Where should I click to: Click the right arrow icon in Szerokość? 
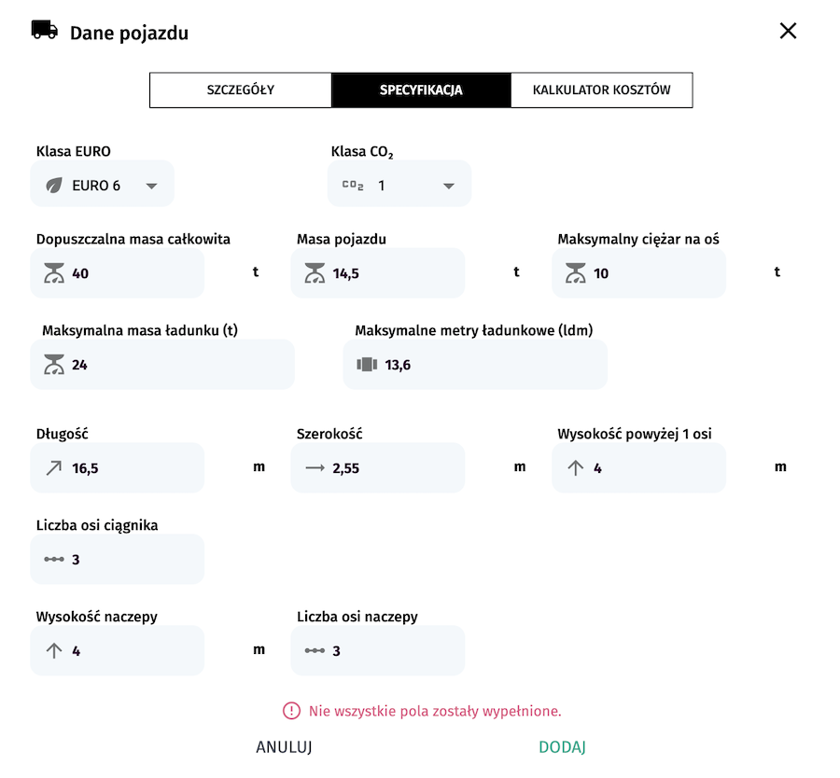[x=315, y=468]
